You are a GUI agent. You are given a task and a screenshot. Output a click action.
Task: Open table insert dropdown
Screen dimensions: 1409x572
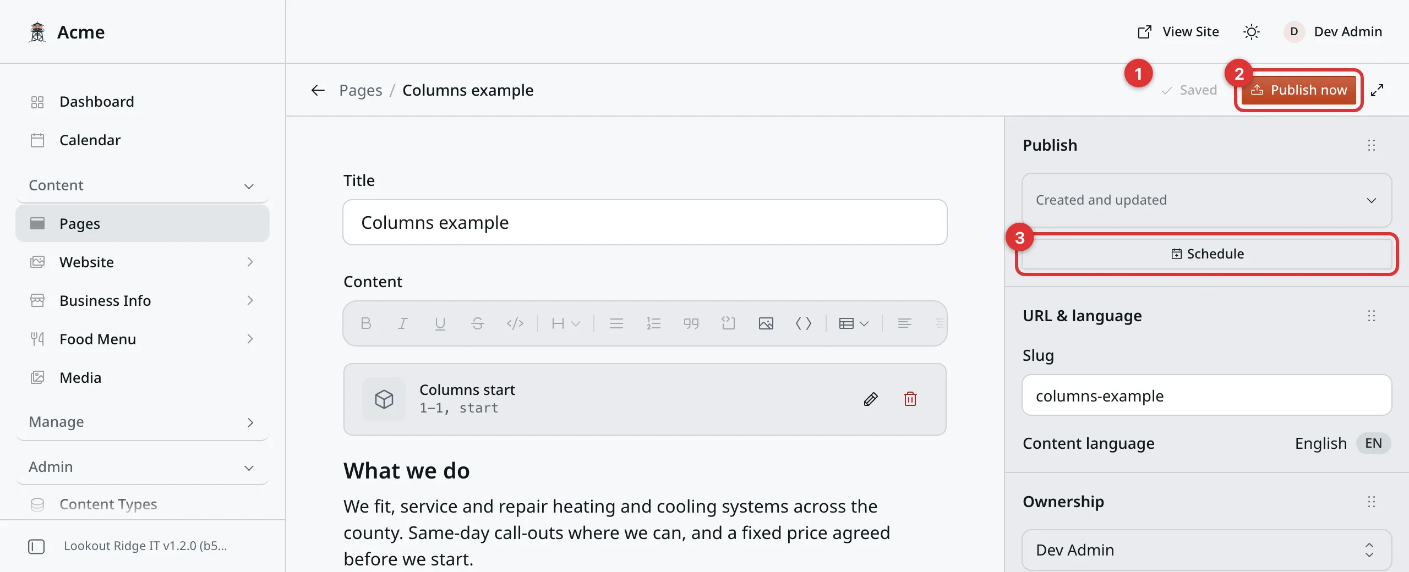click(854, 323)
